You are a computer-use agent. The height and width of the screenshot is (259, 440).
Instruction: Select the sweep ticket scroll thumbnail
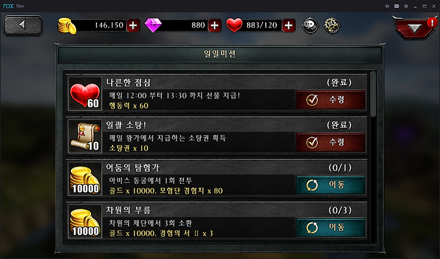pyautogui.click(x=85, y=136)
